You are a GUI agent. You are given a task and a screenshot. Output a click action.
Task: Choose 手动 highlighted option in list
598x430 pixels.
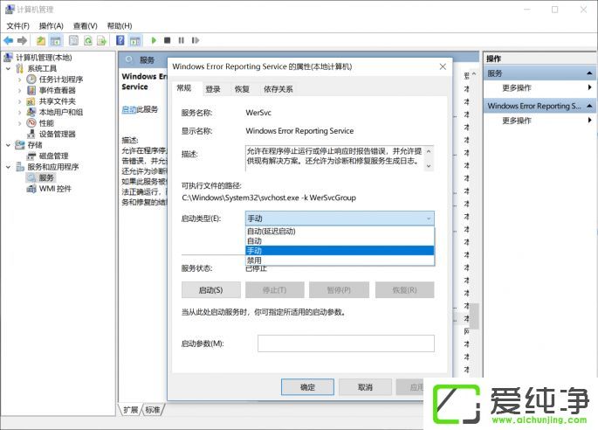340,251
